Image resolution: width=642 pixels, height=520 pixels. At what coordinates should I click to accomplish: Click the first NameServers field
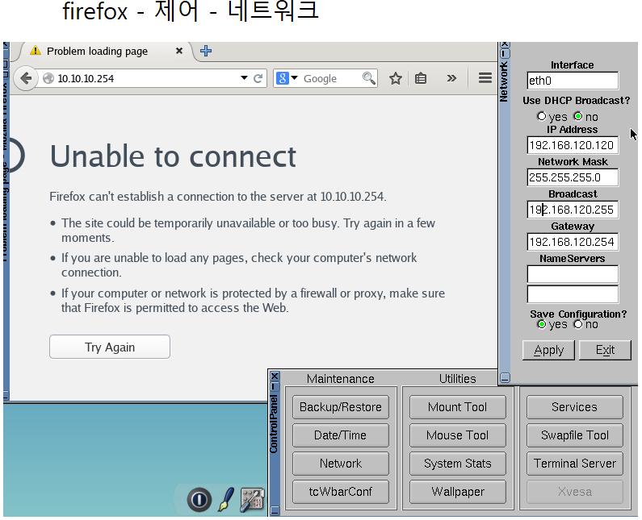tap(573, 274)
